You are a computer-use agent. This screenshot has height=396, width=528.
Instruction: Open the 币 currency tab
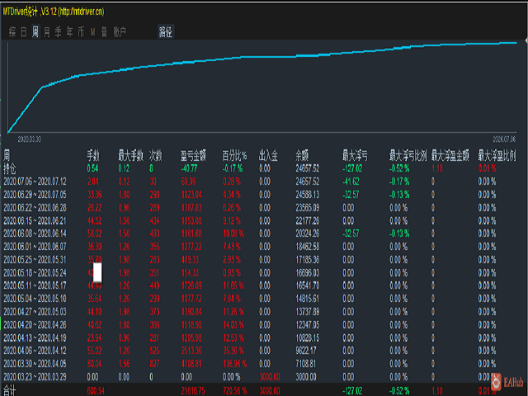[x=81, y=32]
